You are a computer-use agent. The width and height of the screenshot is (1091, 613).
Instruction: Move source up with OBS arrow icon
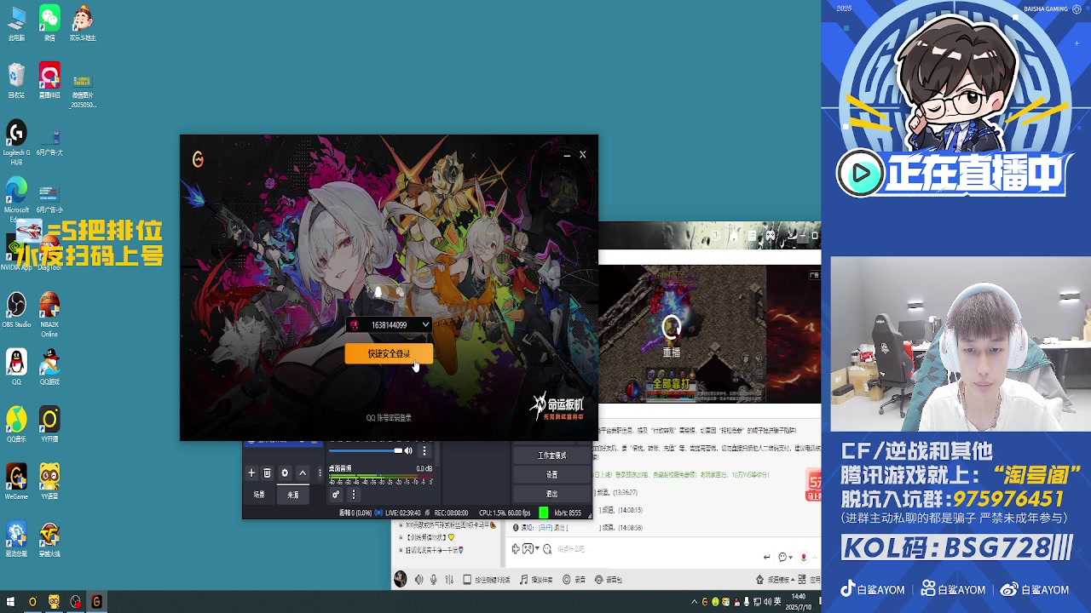(302, 473)
